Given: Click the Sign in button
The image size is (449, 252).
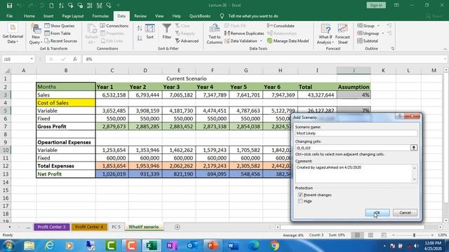Looking at the screenshot, I should point(376,5).
